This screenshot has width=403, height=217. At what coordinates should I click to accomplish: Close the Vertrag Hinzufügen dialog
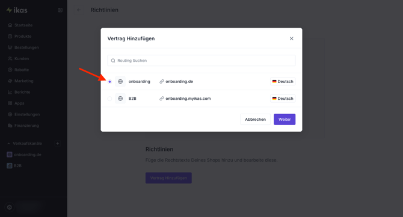pyautogui.click(x=292, y=38)
